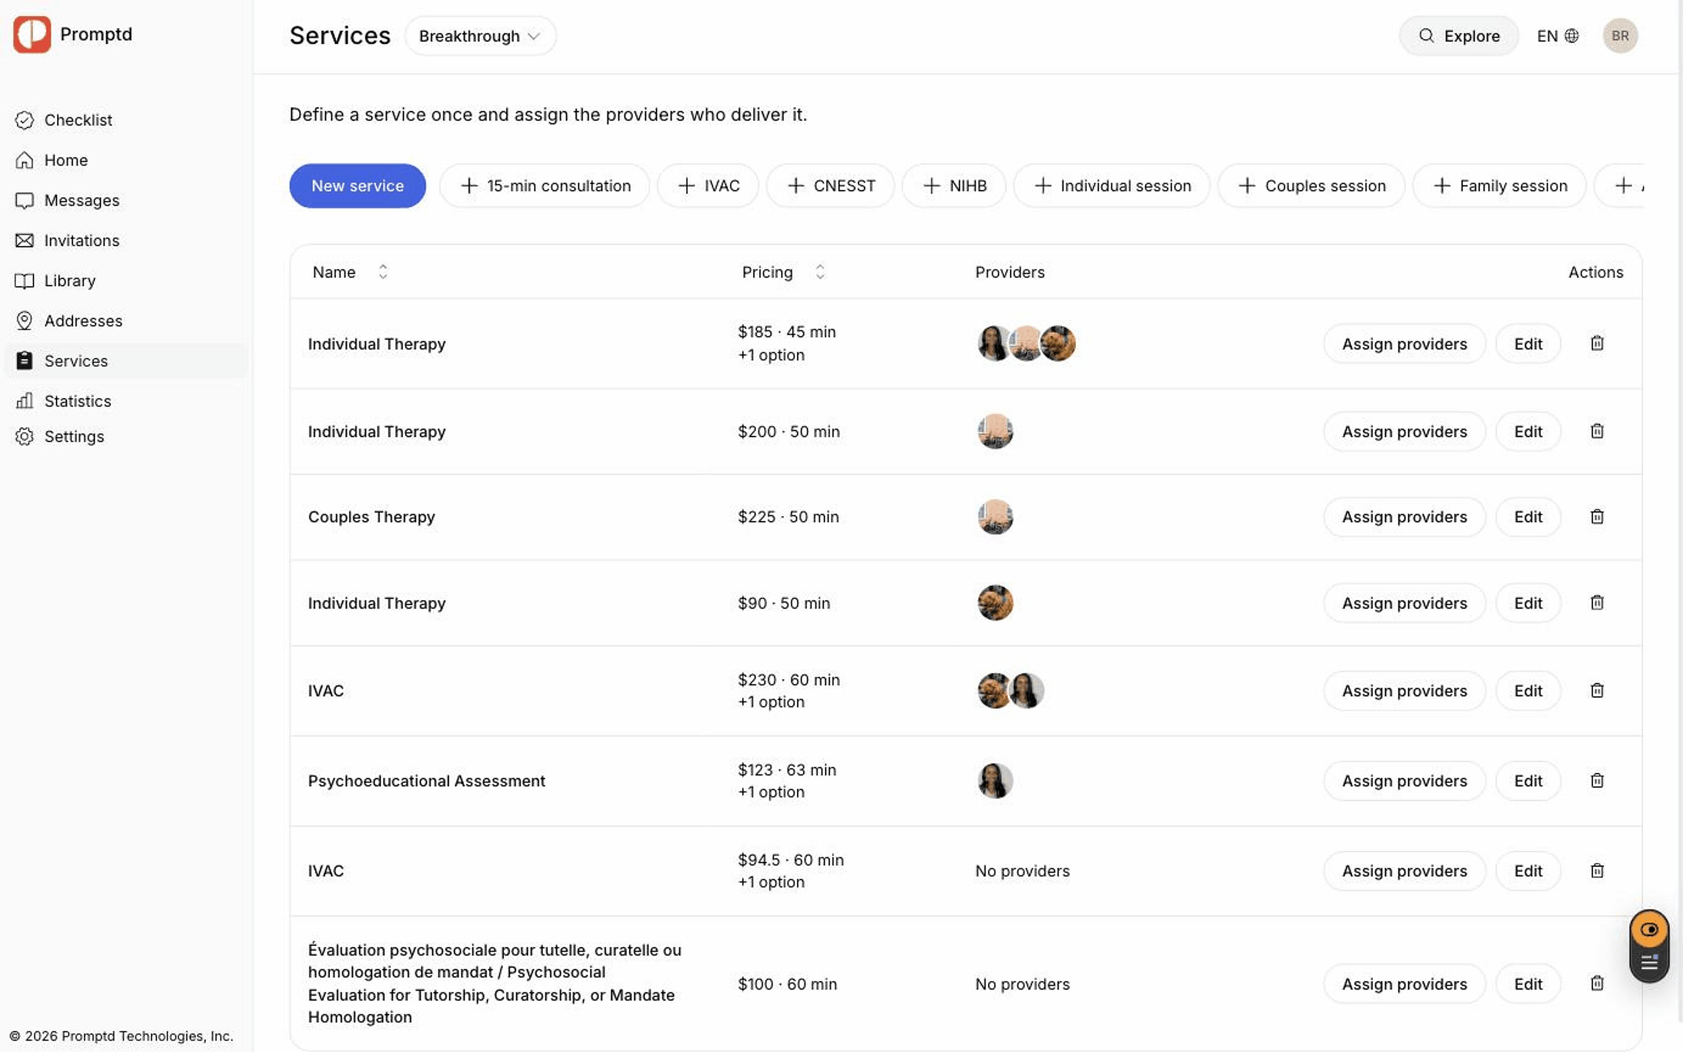
Task: Add the Couples session template
Action: click(1312, 186)
